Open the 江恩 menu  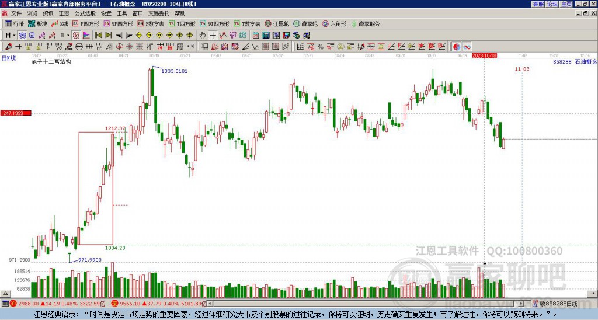[x=64, y=13]
